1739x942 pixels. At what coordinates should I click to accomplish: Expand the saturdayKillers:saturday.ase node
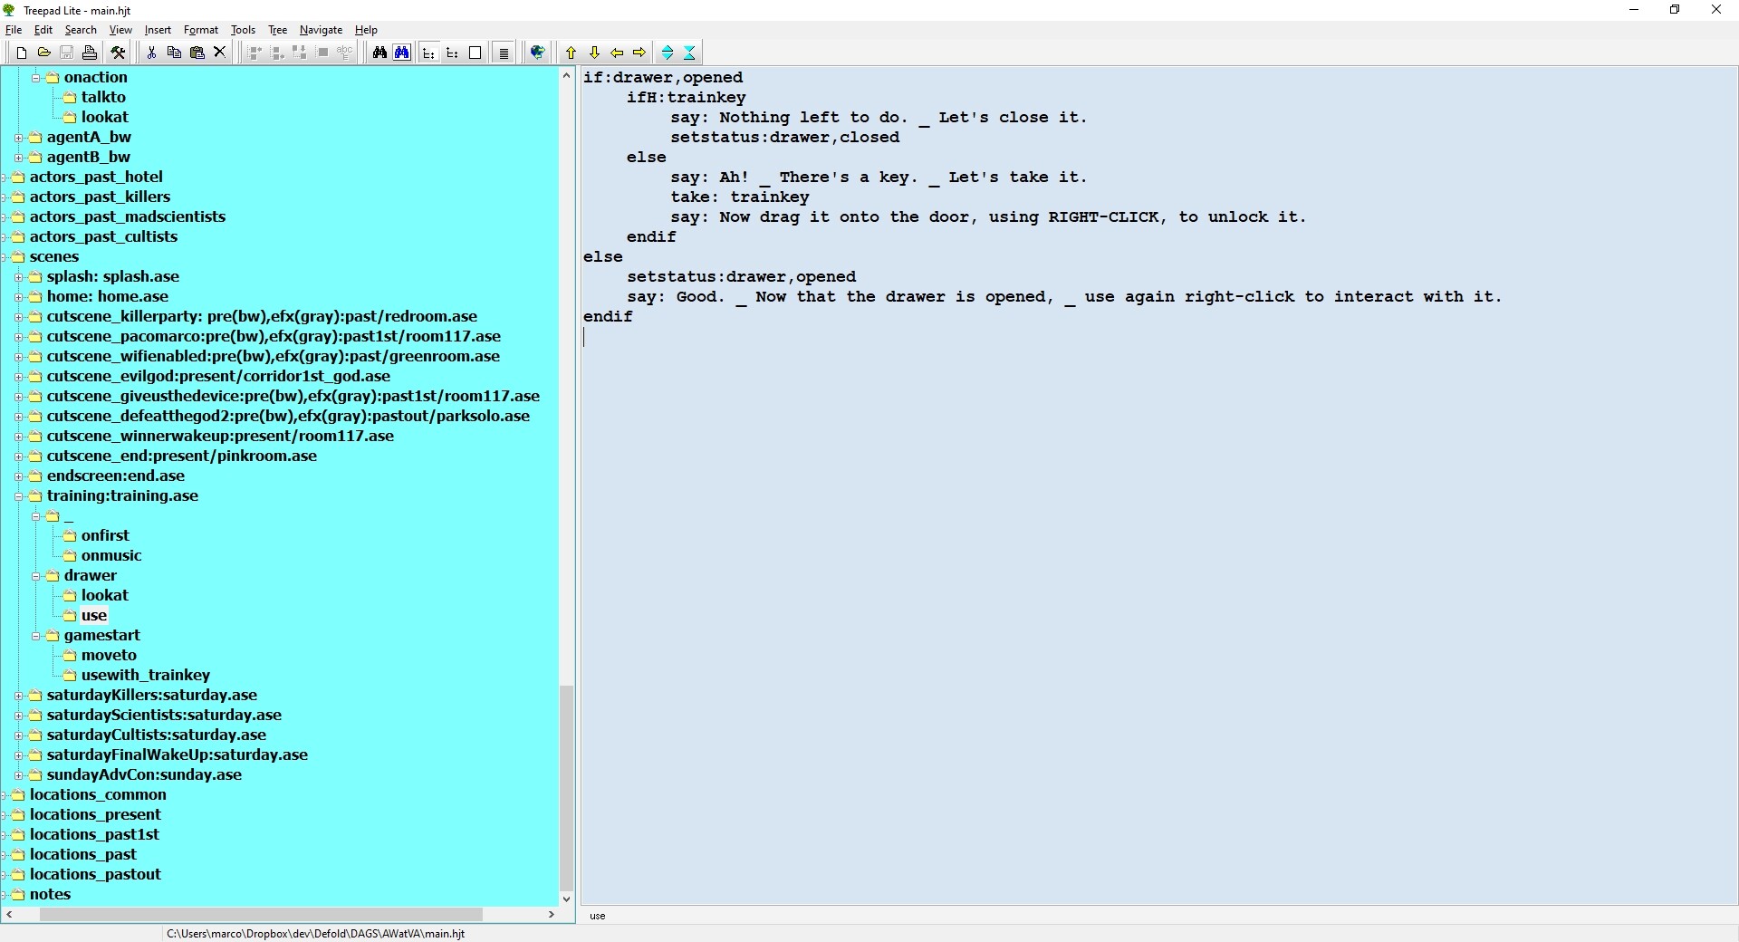pos(19,696)
